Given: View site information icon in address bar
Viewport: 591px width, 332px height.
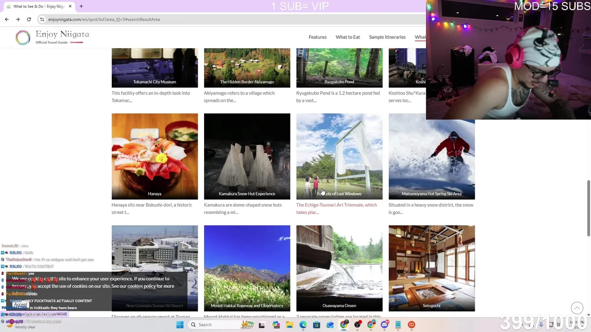Looking at the screenshot, I should pos(42,19).
